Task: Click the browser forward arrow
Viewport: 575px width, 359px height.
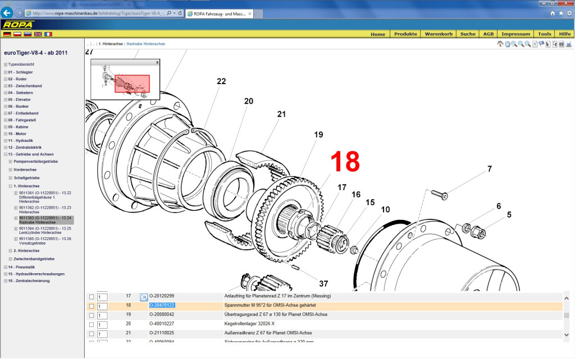Action: pos(19,13)
